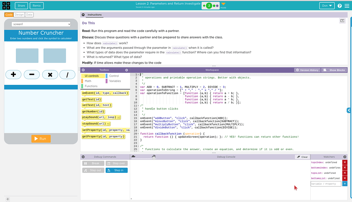Switch to Design mode

[19, 15]
